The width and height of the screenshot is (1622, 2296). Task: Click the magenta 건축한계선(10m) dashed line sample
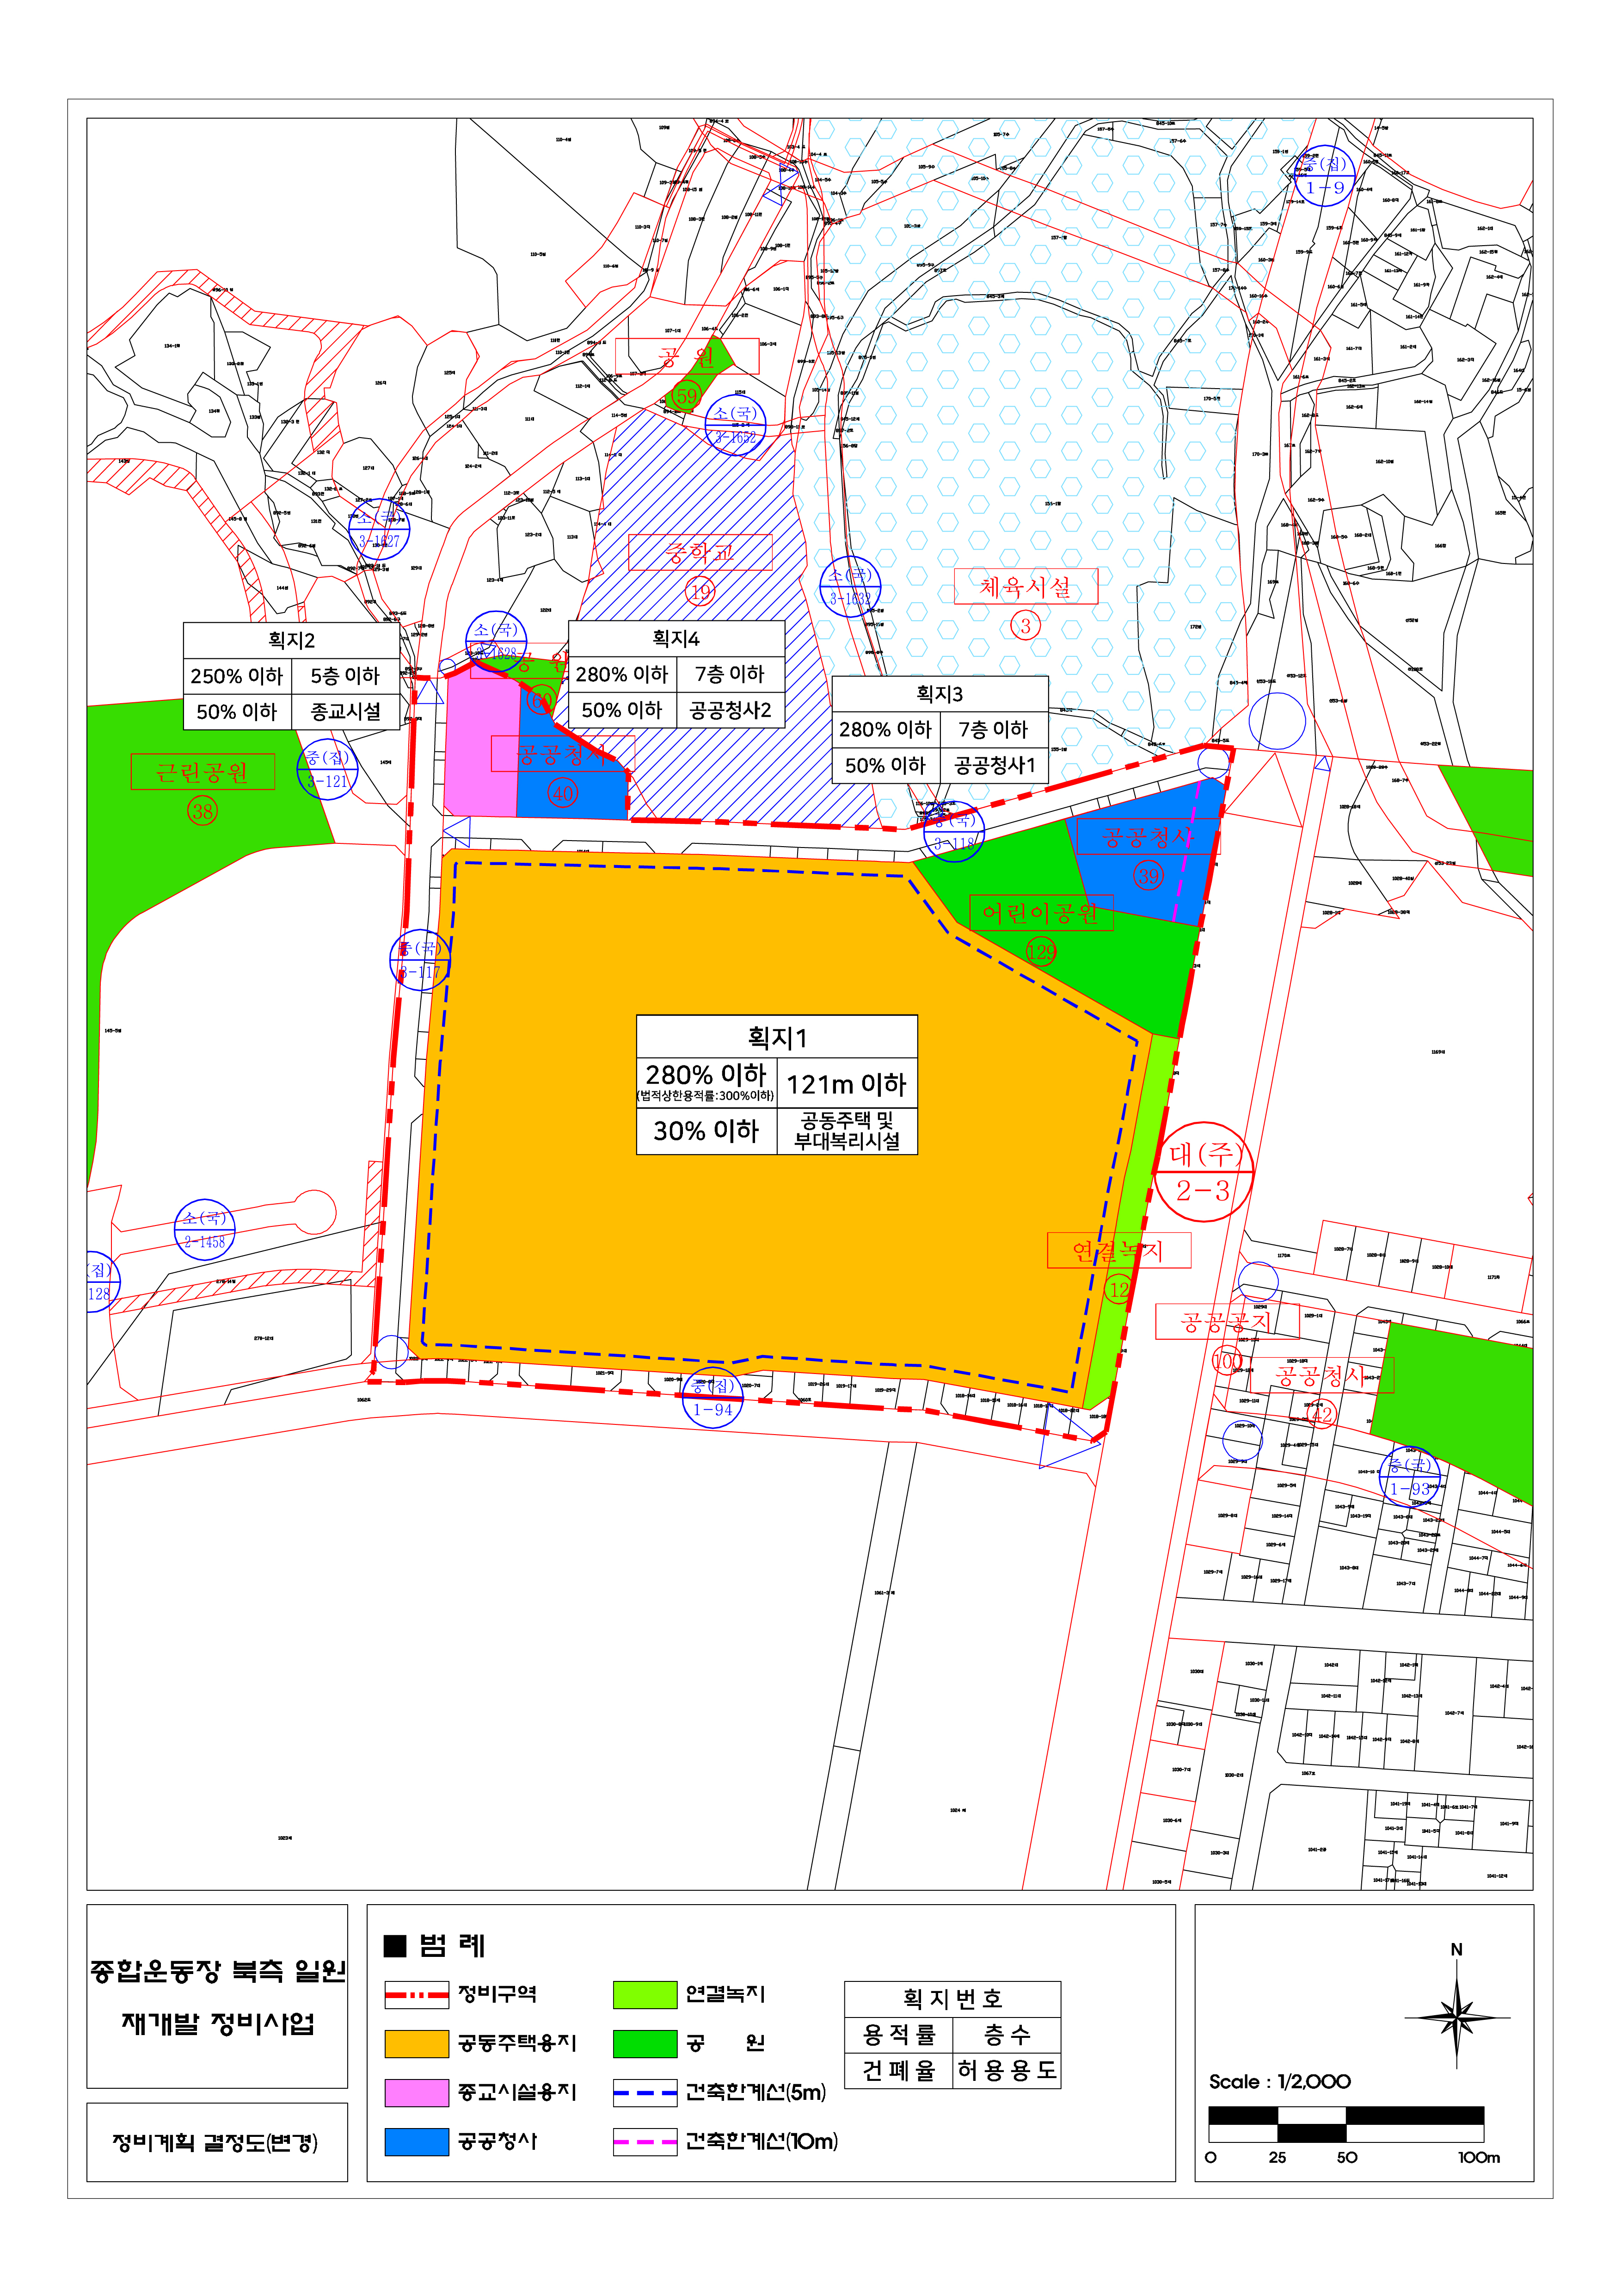(x=645, y=2141)
